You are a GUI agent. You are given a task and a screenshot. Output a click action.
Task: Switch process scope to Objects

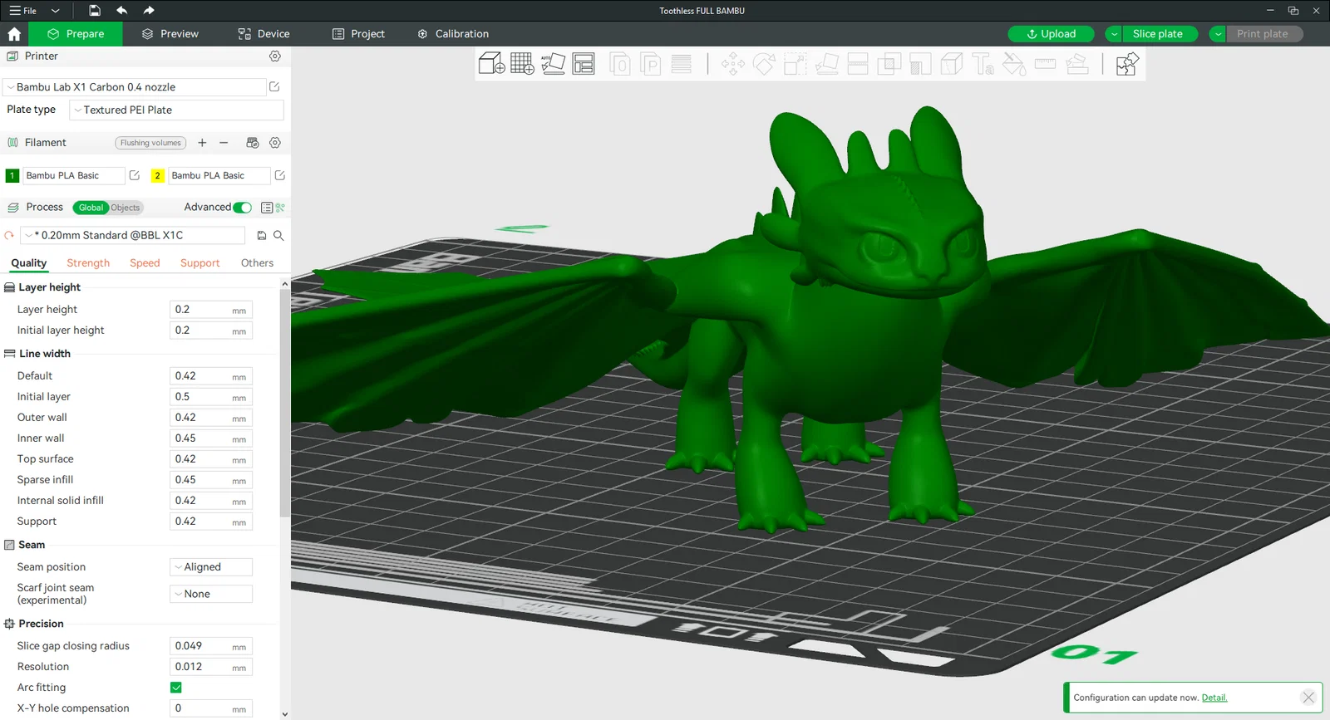(x=126, y=208)
